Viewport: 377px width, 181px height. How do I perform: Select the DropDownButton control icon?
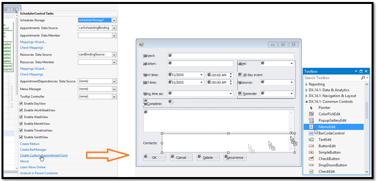(x=311, y=165)
